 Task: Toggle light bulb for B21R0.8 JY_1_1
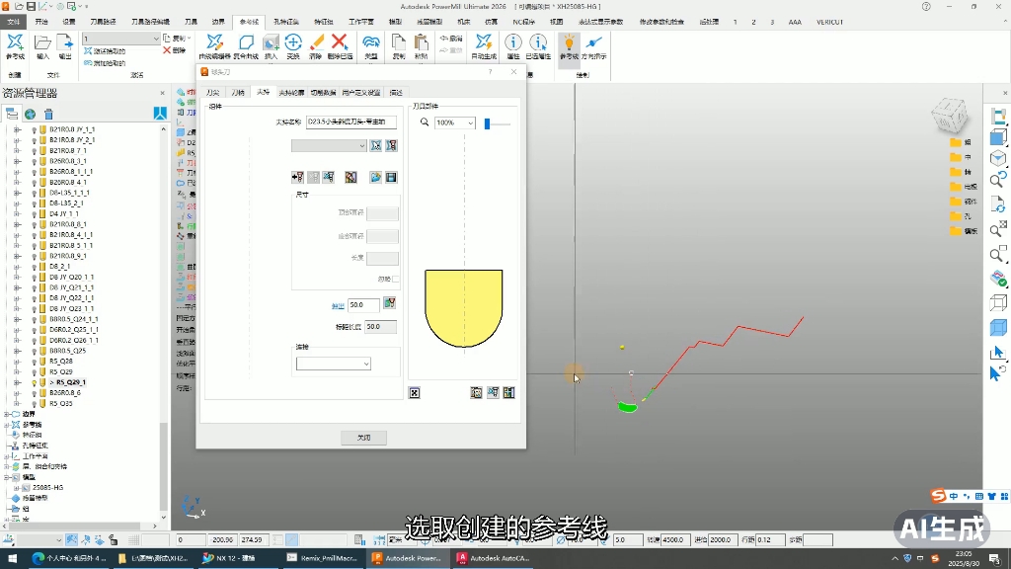coord(35,129)
